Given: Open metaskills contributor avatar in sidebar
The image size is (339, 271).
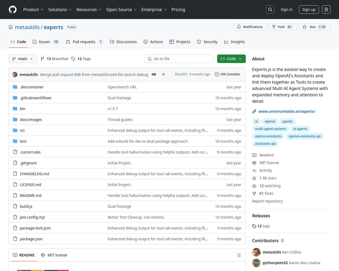Looking at the screenshot, I should click(x=256, y=252).
